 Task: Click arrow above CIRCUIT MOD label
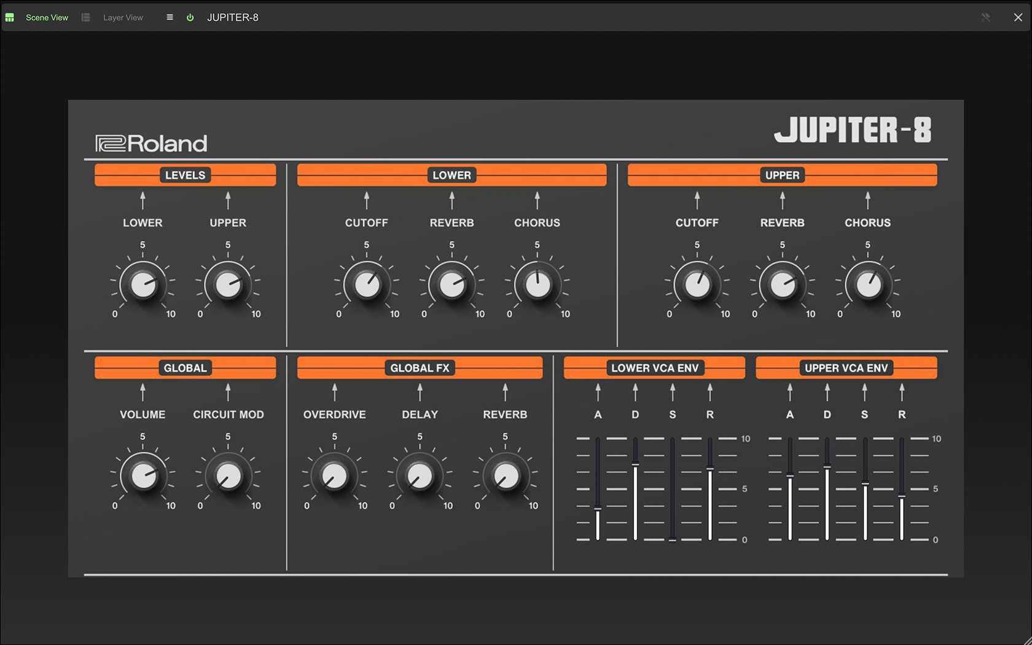[228, 392]
